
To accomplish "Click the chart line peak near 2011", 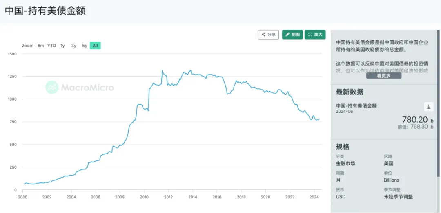I will [162, 71].
